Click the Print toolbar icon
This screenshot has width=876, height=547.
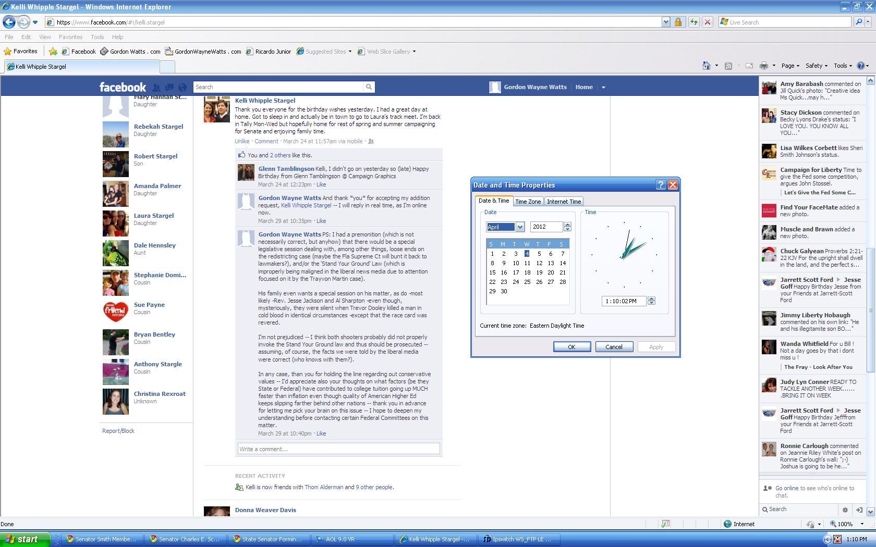[764, 66]
